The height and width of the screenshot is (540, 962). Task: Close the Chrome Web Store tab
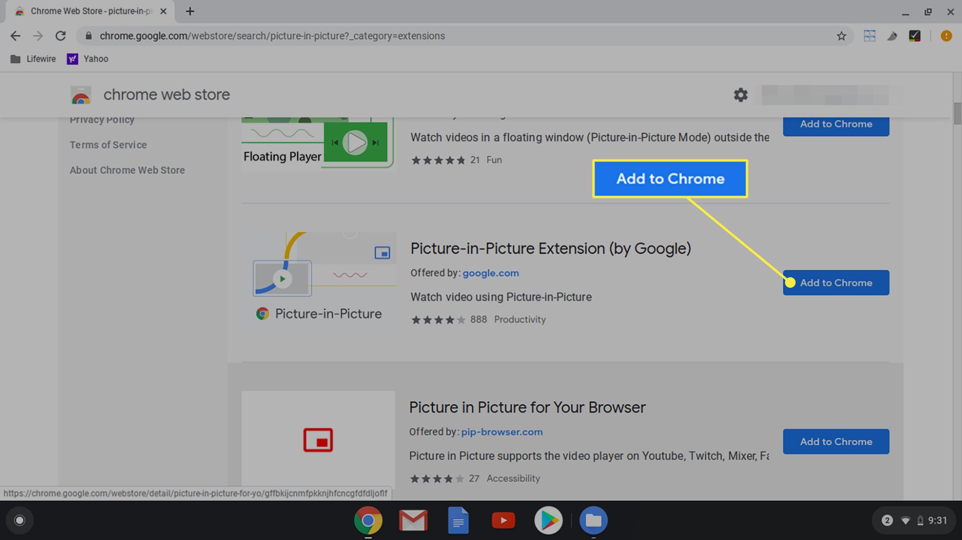point(164,12)
